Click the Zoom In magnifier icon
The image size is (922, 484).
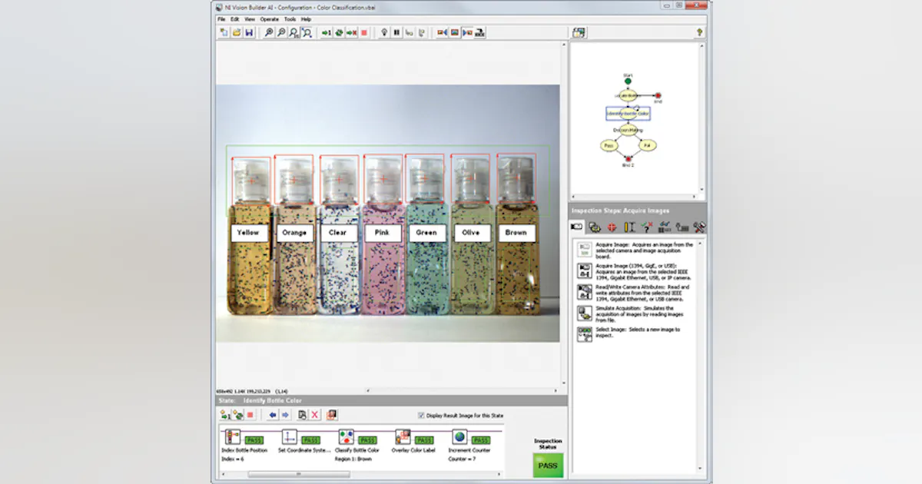click(268, 32)
